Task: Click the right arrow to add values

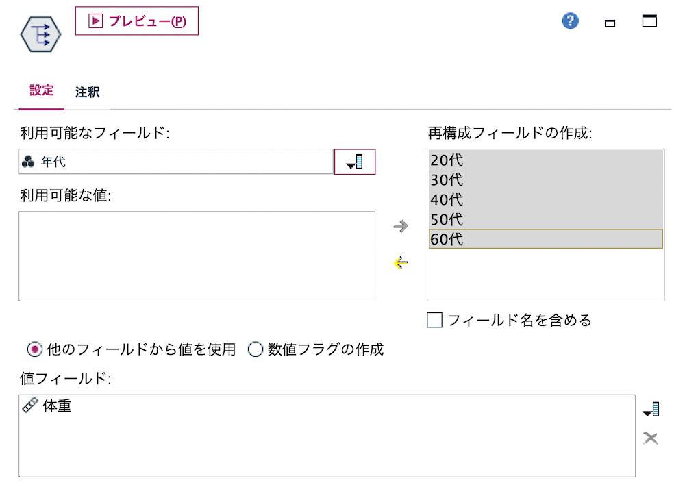Action: (402, 226)
